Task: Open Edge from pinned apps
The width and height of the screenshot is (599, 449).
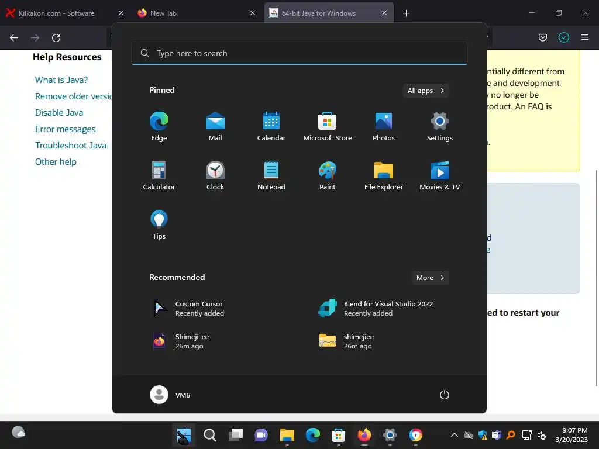Action: pyautogui.click(x=159, y=127)
